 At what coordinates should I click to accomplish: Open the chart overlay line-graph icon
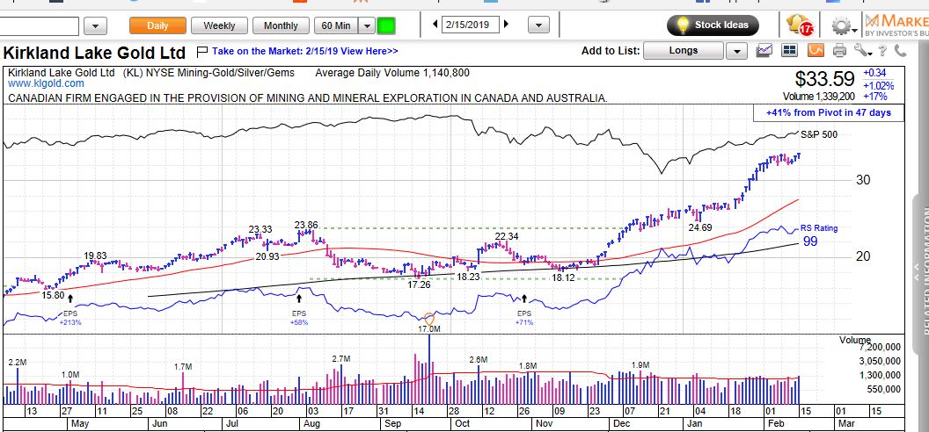point(764,51)
